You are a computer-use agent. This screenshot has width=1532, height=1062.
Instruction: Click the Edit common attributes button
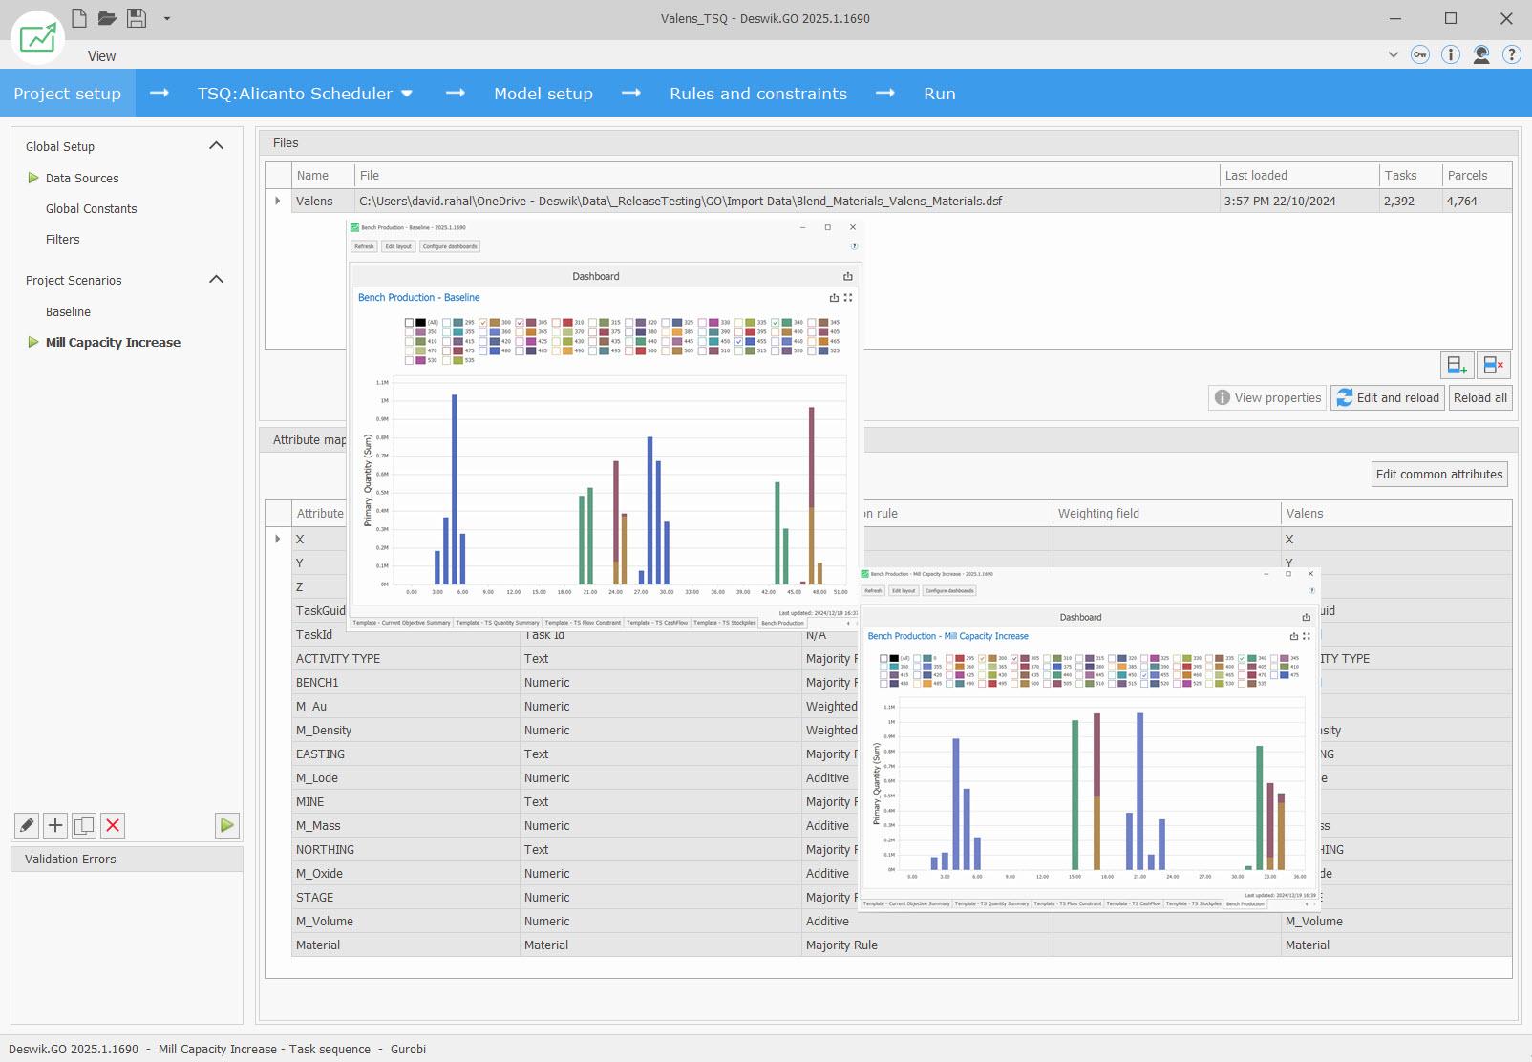(x=1439, y=475)
